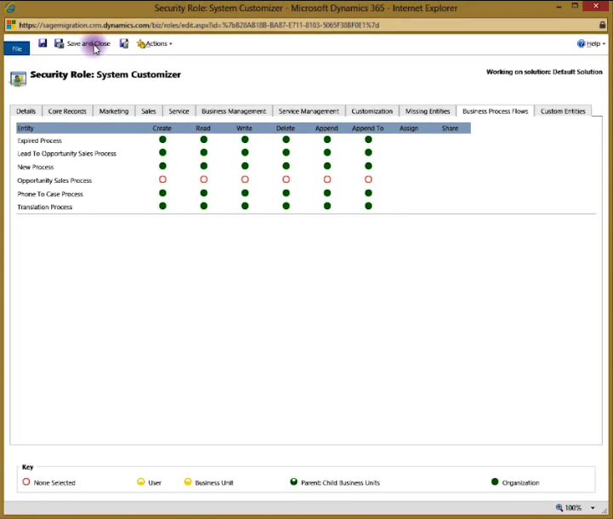Click the Business Unit key circle

tap(188, 482)
